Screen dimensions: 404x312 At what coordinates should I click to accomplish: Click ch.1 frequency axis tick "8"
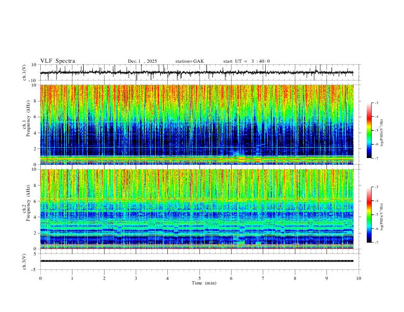click(35, 101)
